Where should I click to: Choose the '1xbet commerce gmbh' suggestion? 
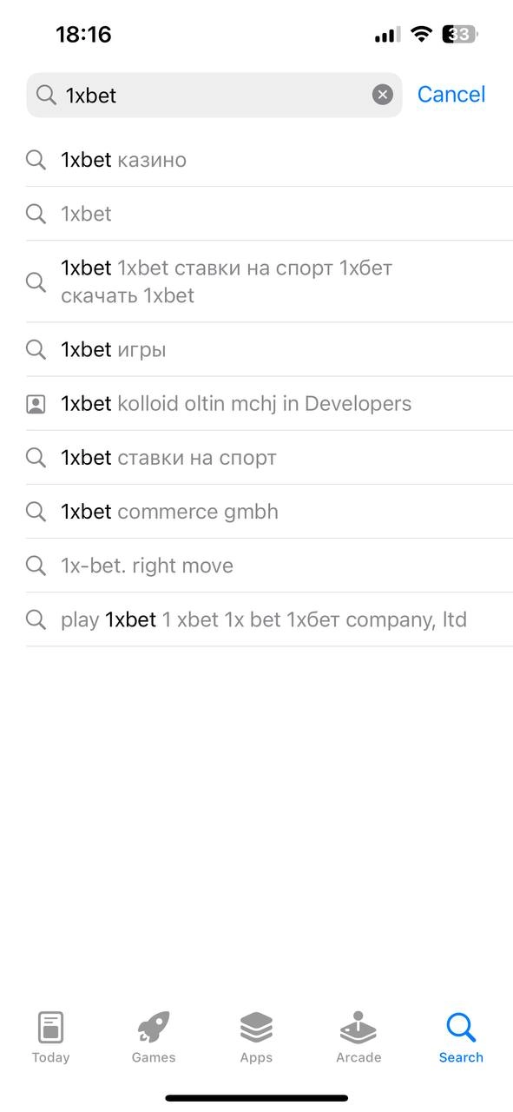(x=269, y=511)
